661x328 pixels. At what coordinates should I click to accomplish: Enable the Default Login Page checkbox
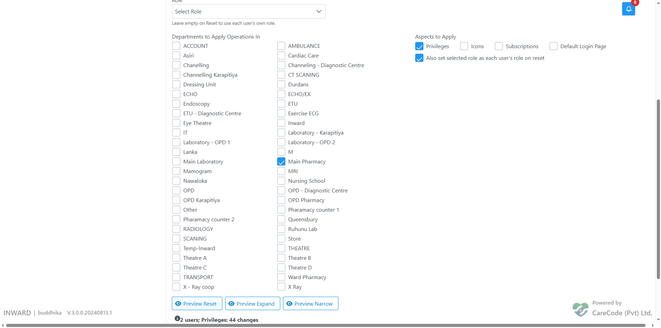coord(553,46)
